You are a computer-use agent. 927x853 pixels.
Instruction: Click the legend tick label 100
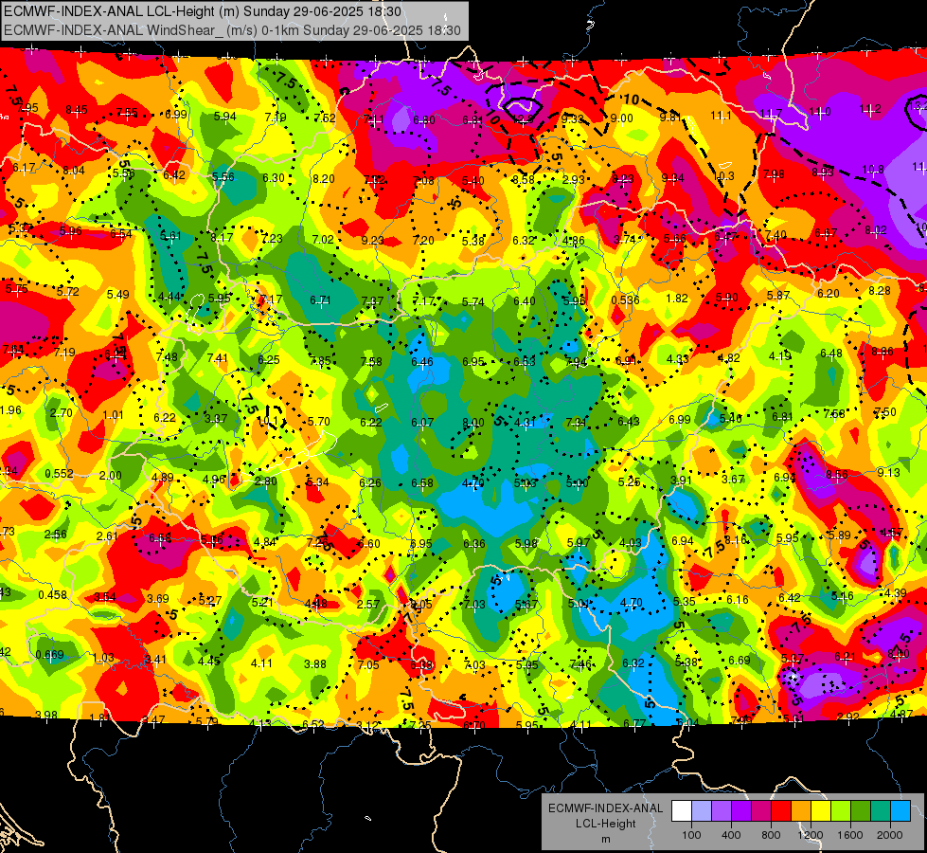[691, 835]
